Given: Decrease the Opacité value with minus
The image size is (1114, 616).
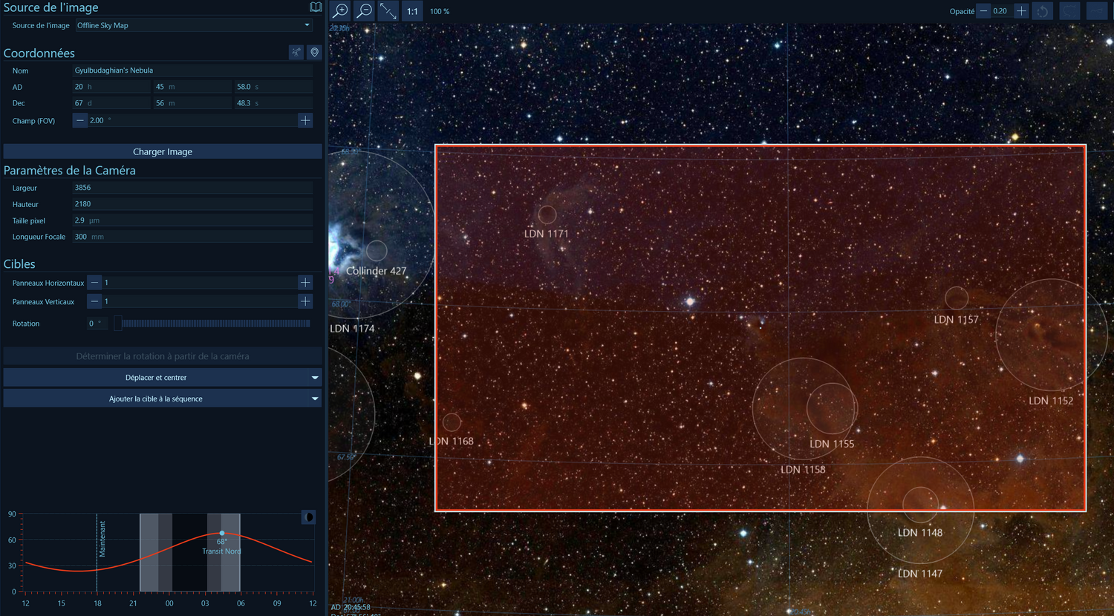Looking at the screenshot, I should coord(984,11).
